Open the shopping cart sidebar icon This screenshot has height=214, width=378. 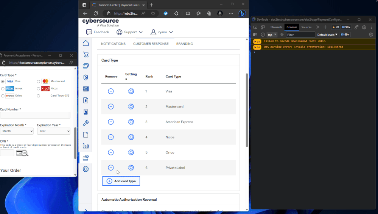click(86, 54)
